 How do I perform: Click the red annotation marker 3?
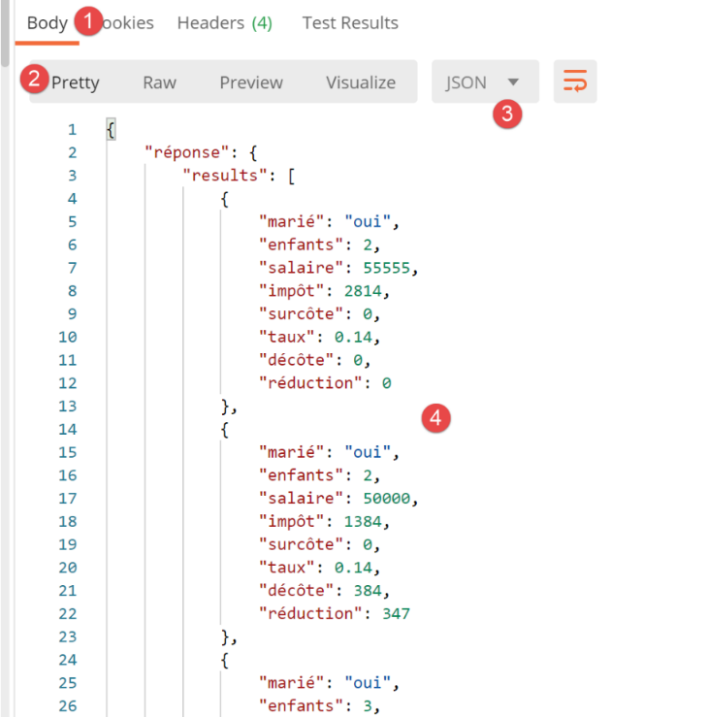[x=506, y=114]
